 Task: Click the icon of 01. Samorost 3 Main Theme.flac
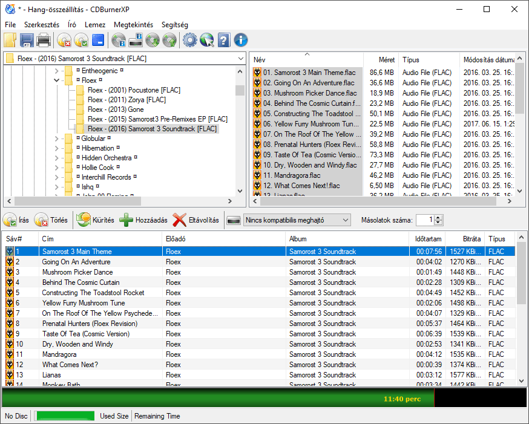click(x=257, y=73)
